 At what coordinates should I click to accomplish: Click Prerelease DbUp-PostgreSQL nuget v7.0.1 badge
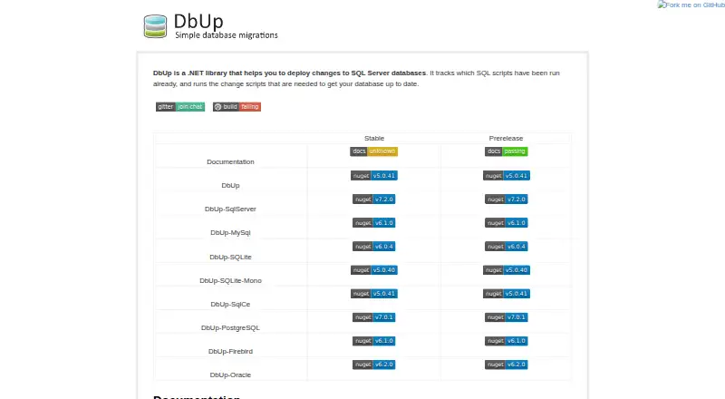(507, 317)
